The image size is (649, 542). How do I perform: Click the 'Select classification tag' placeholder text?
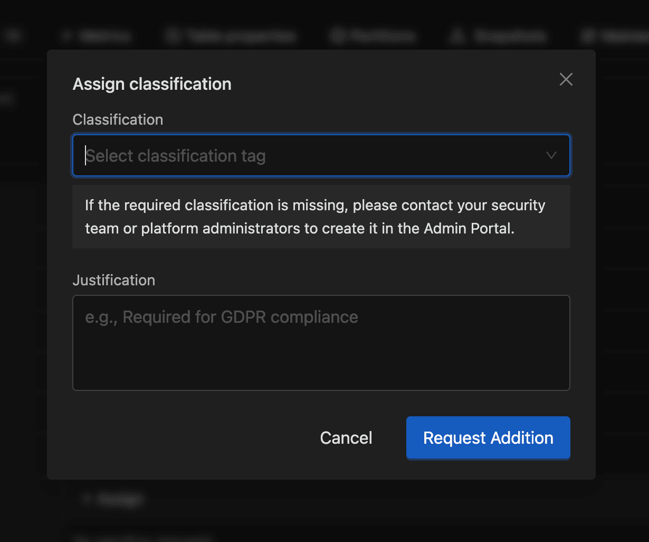[x=176, y=156]
